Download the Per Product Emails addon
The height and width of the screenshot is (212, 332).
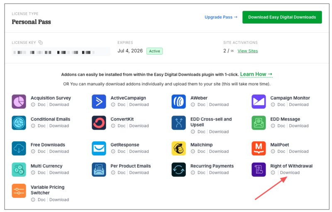click(x=139, y=173)
